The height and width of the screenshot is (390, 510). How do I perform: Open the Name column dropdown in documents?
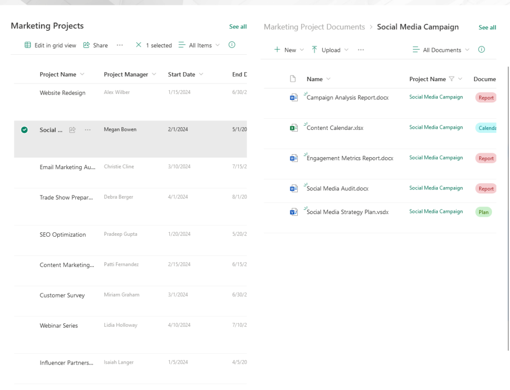click(x=329, y=79)
